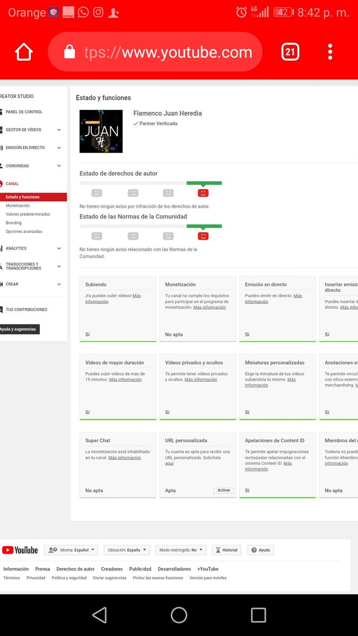Open Tus contribuciones in sidebar
Screen dimensions: 358x636
[27, 310]
